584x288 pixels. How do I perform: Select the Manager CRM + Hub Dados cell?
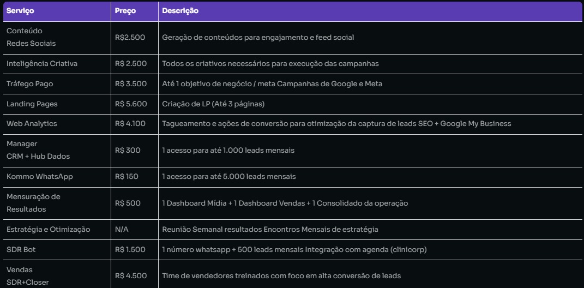tap(38, 150)
